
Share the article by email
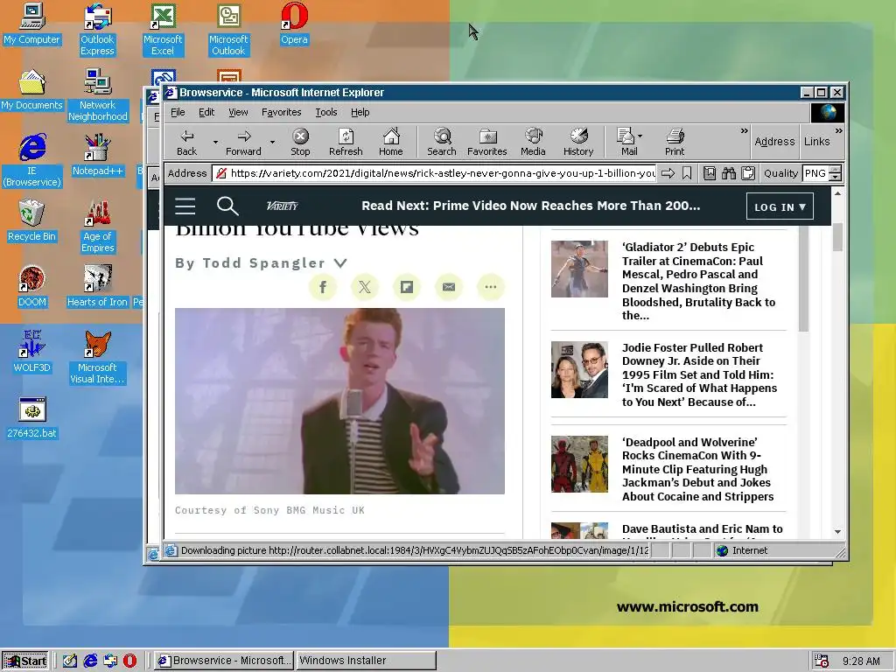coord(449,287)
